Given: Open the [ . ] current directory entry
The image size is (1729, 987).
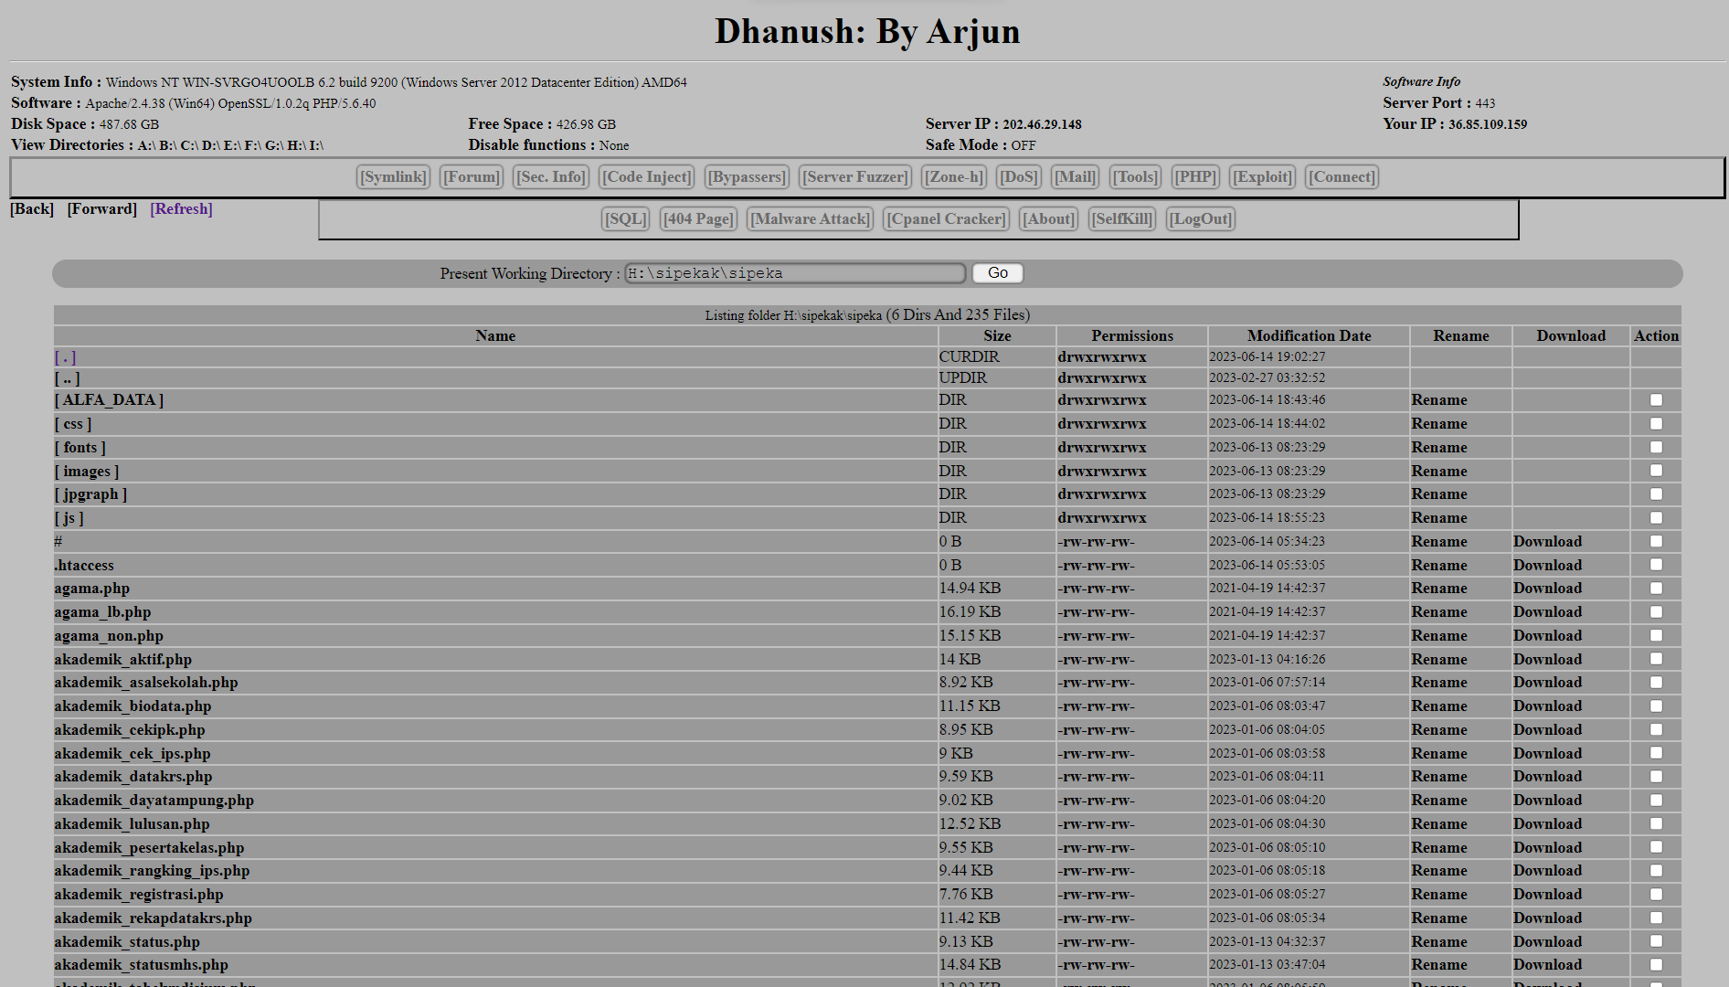Looking at the screenshot, I should [x=65, y=357].
